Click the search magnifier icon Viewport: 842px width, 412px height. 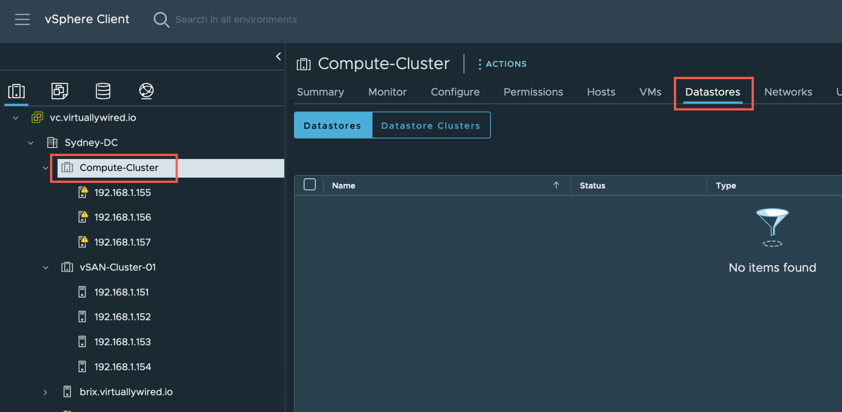(x=161, y=19)
